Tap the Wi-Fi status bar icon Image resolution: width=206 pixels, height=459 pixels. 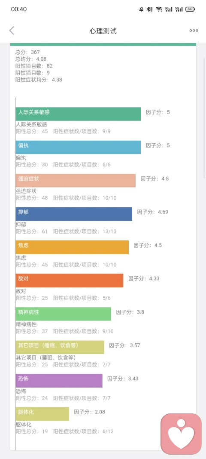pos(159,9)
